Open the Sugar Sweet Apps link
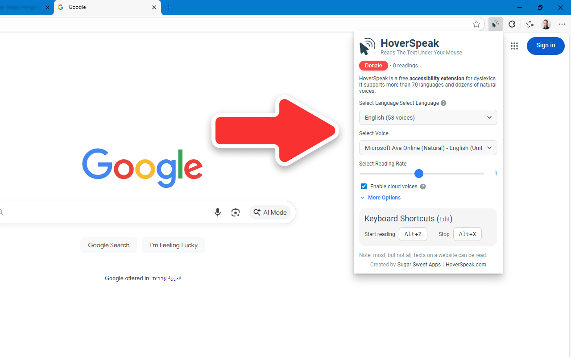This screenshot has width=571, height=357. tap(419, 265)
